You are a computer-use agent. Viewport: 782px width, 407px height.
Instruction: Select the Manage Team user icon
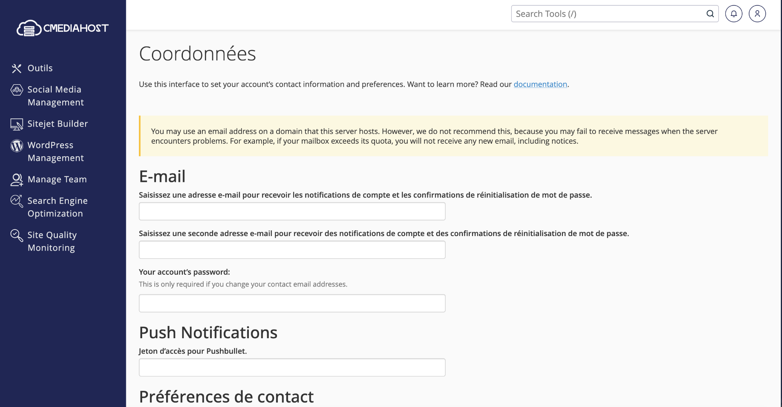17,180
